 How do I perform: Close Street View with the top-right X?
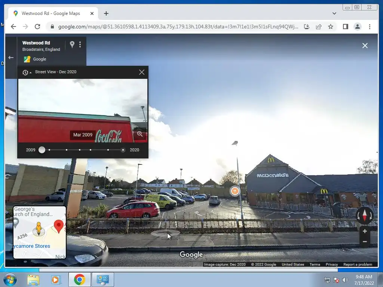[x=365, y=46]
